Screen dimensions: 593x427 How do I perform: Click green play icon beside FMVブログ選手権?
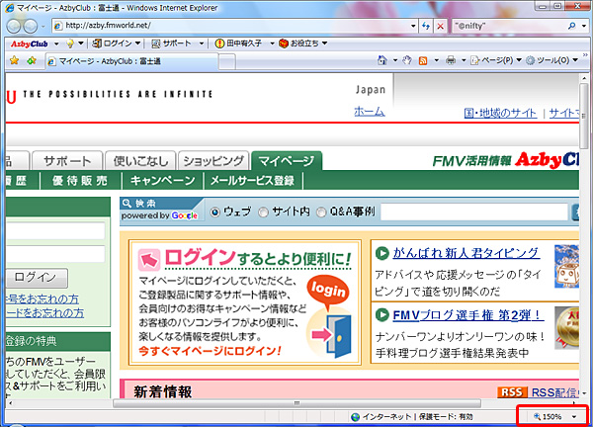(381, 314)
